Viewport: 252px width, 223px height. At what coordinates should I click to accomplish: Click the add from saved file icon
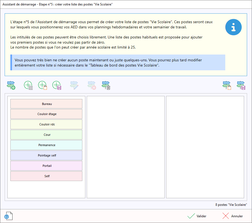57,85
